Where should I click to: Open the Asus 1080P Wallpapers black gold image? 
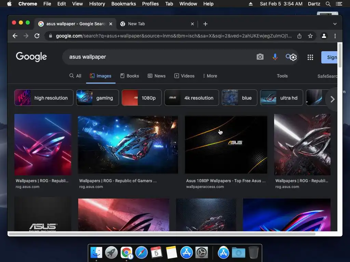pos(226,145)
